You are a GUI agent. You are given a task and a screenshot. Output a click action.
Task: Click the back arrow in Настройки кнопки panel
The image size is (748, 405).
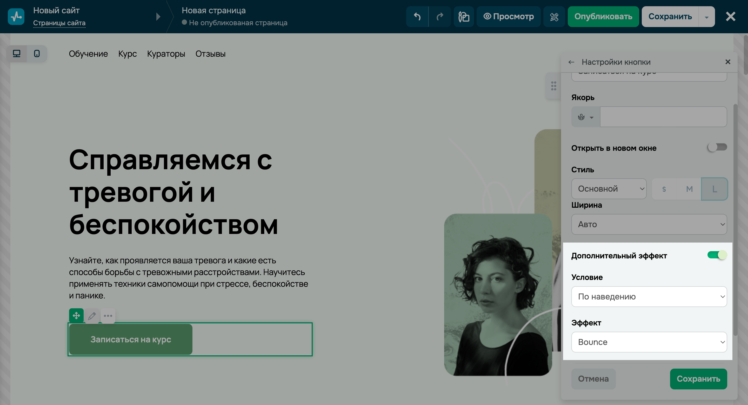(x=571, y=62)
